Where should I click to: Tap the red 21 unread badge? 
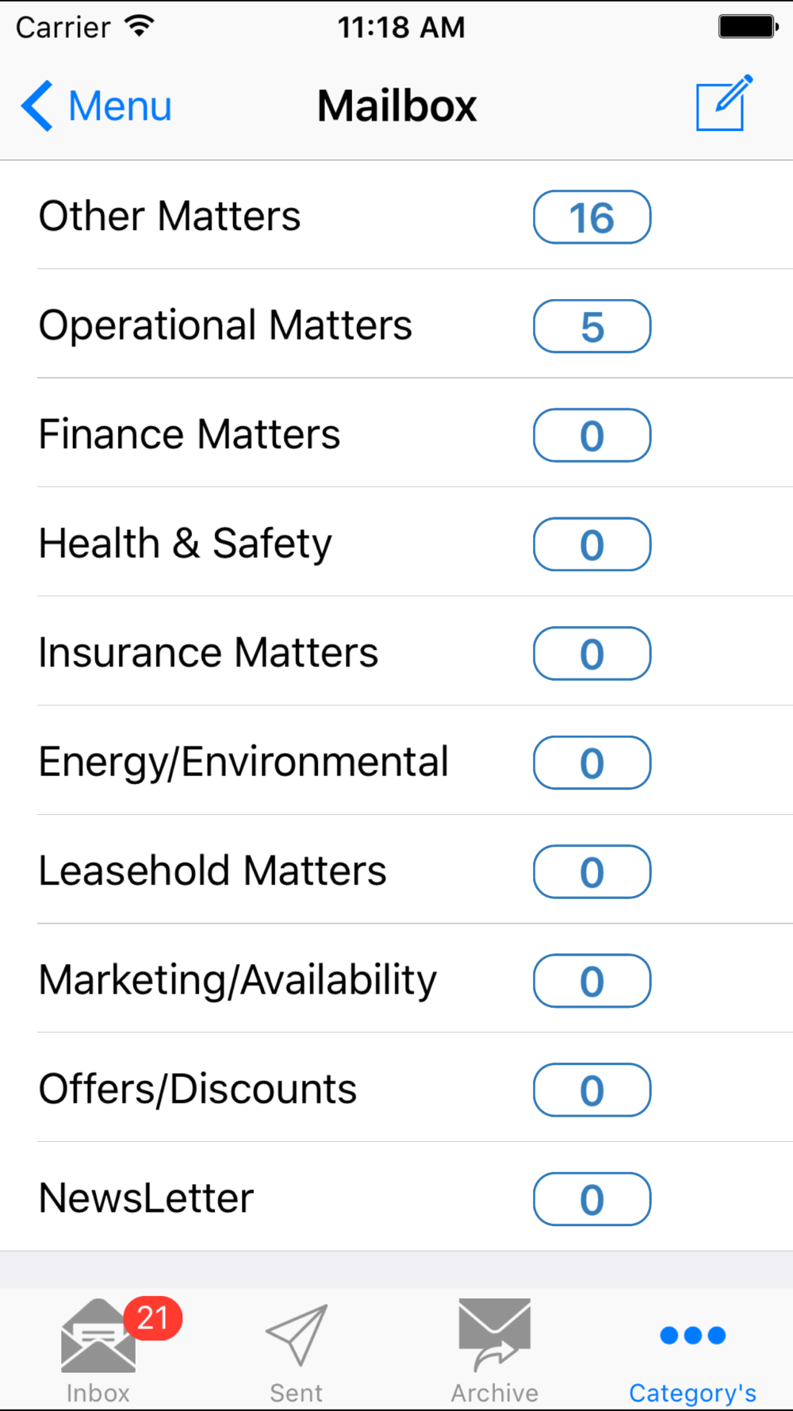(x=153, y=1318)
